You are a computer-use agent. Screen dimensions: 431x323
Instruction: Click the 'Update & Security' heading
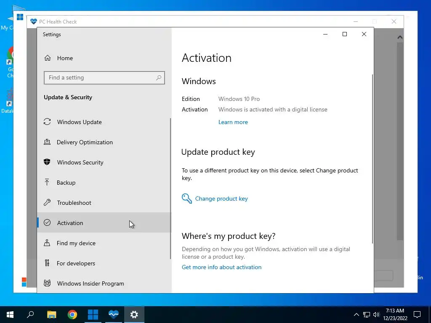point(68,97)
